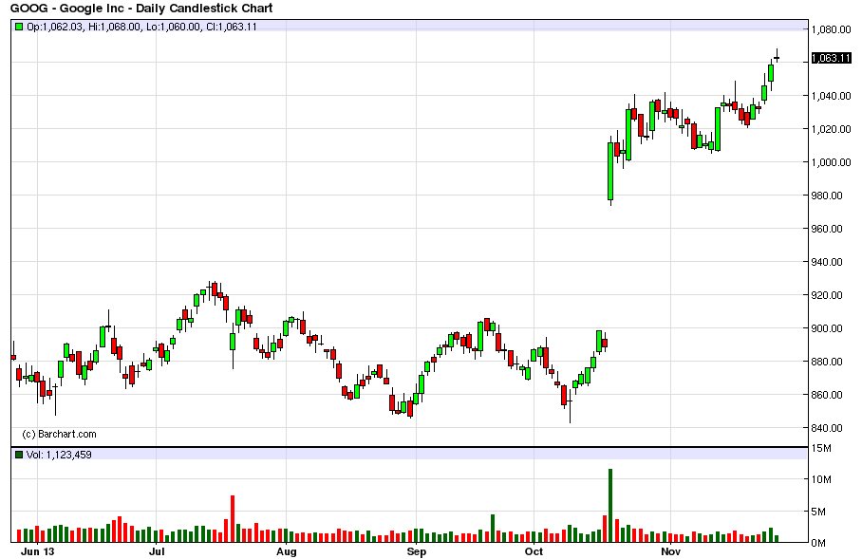This screenshot has height=559, width=862.
Task: Click the 1,040.00 price axis label
Action: pyautogui.click(x=832, y=96)
